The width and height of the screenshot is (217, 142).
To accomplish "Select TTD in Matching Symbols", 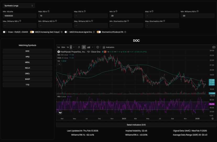I will 28,85.
